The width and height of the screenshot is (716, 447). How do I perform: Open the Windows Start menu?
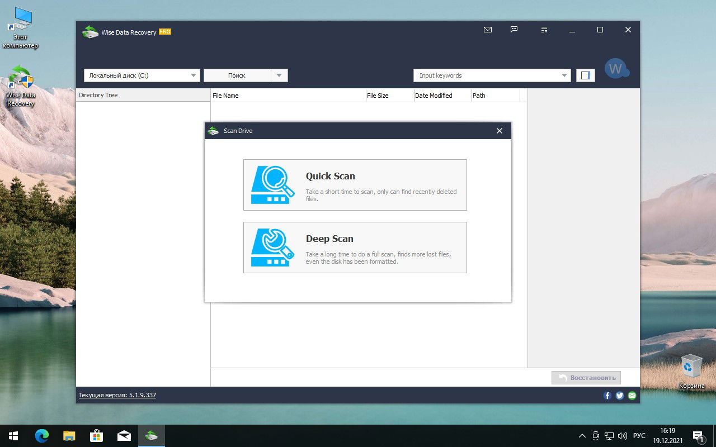tap(13, 435)
